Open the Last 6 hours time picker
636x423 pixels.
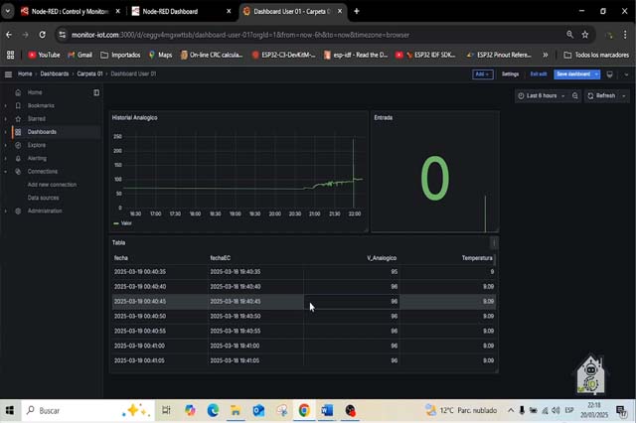(x=542, y=96)
